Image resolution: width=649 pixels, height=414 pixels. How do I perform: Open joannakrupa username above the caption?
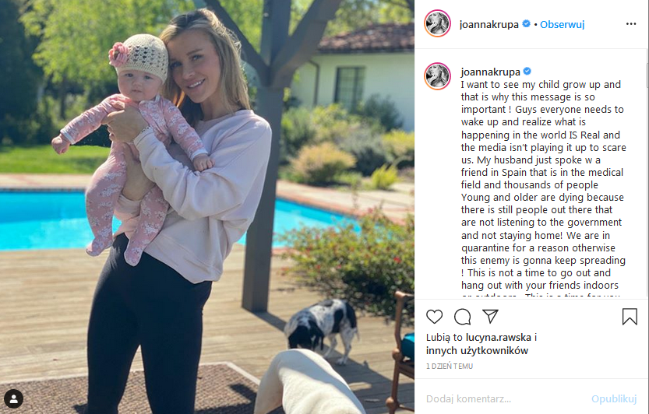(x=491, y=72)
